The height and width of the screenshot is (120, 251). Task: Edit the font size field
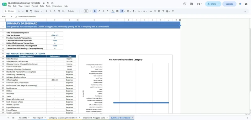(x=86, y=11)
